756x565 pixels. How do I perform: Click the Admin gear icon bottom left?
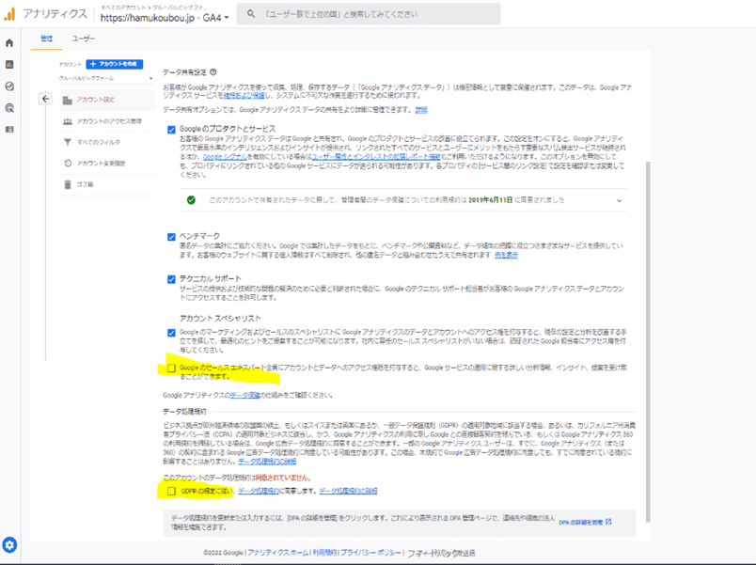(x=9, y=544)
